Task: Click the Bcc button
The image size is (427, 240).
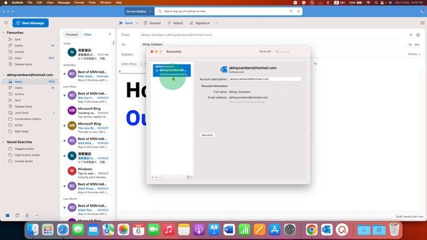Action: (417, 45)
